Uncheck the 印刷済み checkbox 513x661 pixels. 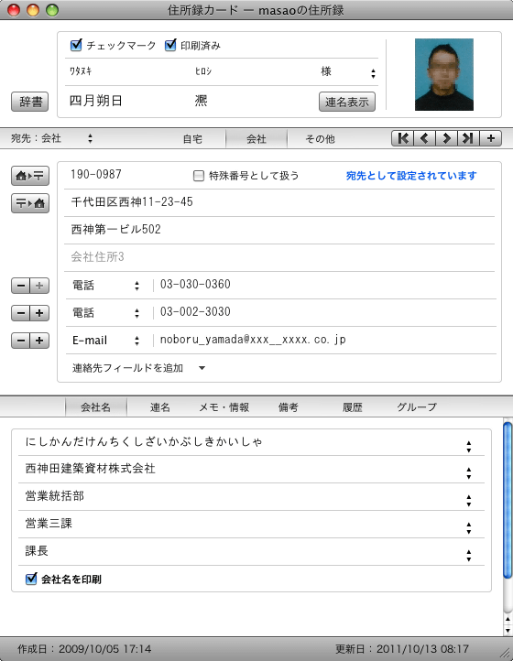(170, 45)
